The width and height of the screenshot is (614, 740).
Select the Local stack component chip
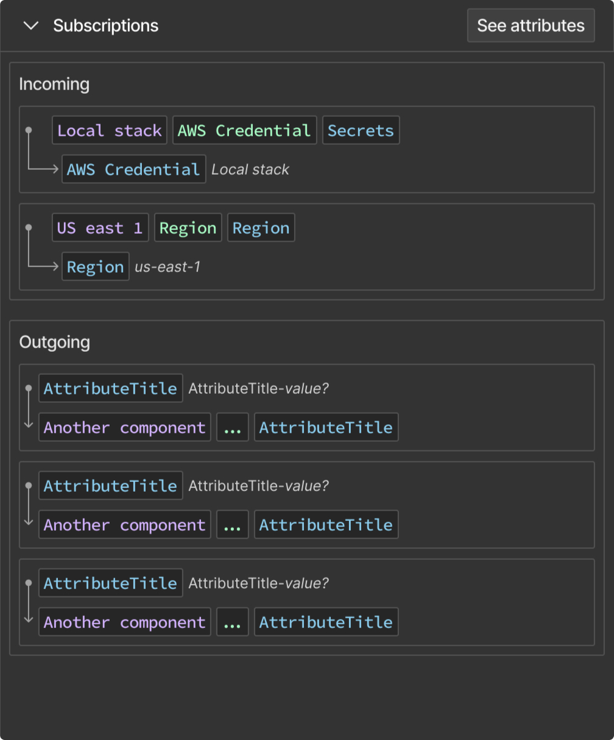[110, 130]
